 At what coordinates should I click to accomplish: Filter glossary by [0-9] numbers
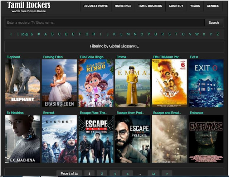point(25,34)
